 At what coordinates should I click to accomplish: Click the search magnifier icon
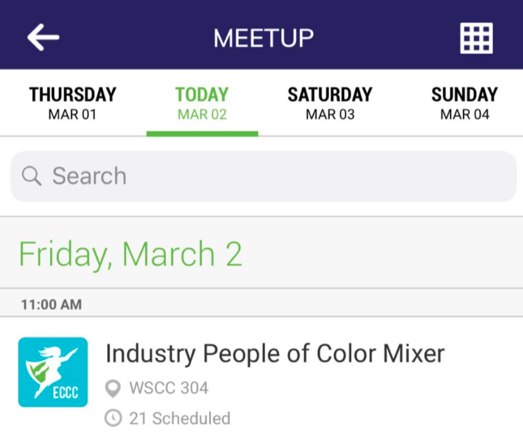click(32, 176)
